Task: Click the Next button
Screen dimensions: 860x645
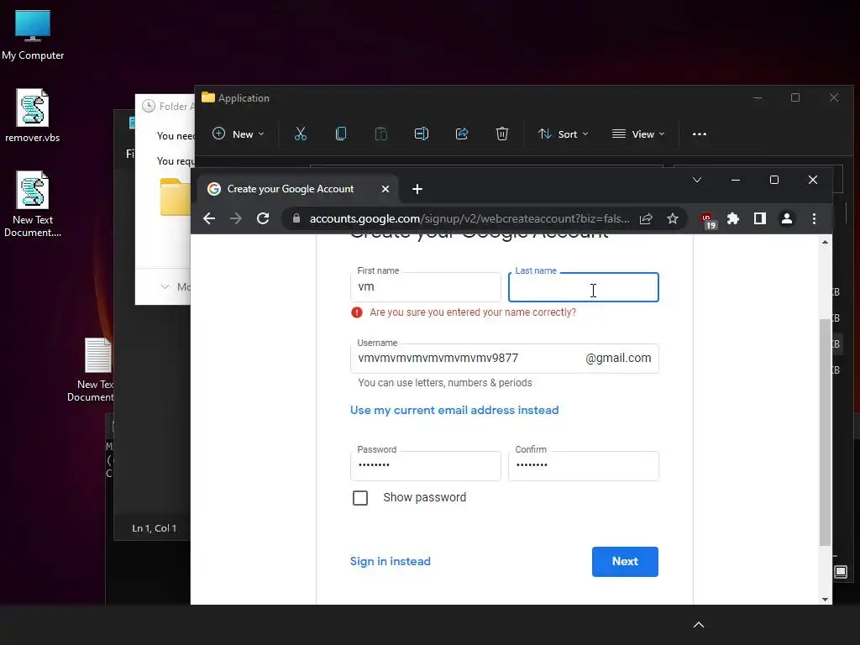Action: [x=625, y=562]
